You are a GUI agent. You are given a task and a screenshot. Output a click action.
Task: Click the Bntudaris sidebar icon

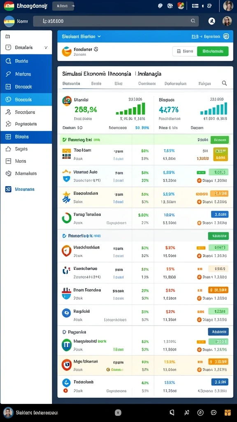coord(8,47)
